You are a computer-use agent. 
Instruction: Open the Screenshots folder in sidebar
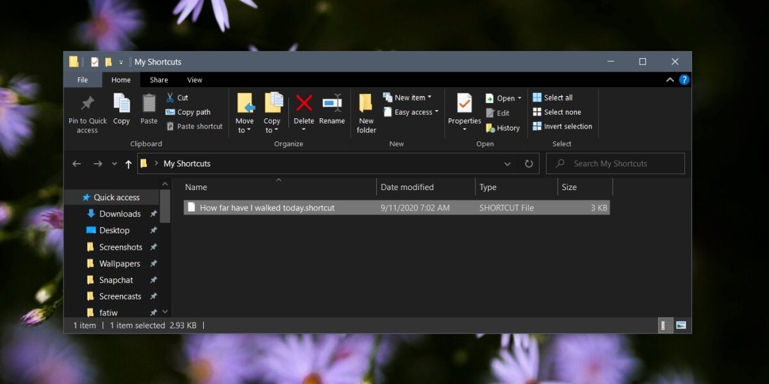tap(120, 247)
